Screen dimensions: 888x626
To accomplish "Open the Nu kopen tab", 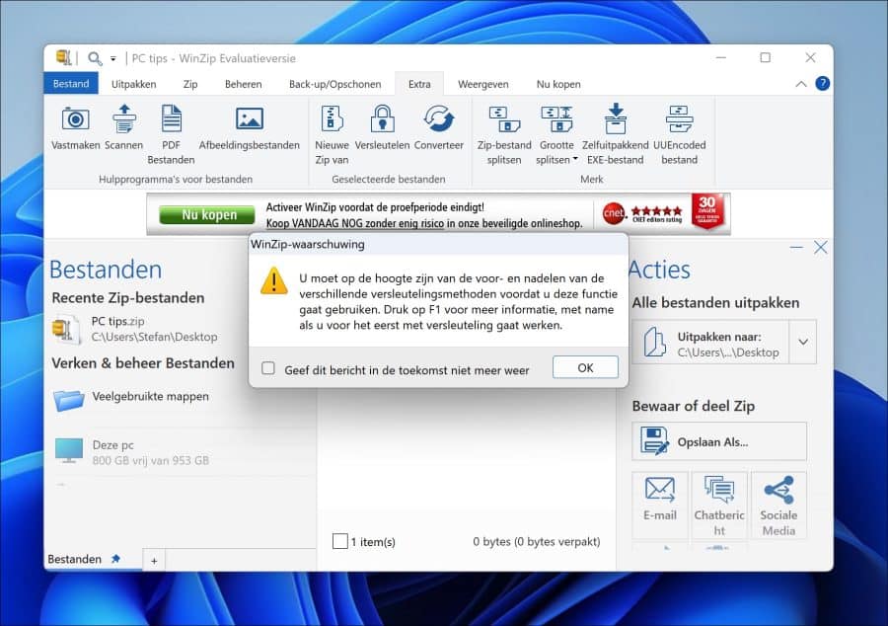I will tap(558, 84).
